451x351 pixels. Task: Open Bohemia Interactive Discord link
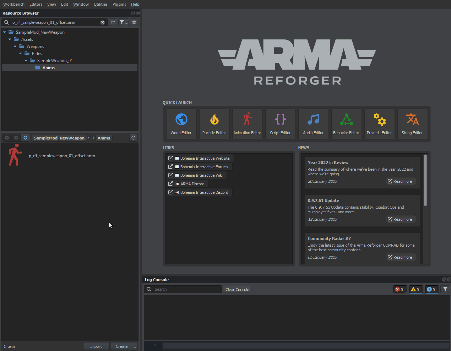(x=199, y=192)
